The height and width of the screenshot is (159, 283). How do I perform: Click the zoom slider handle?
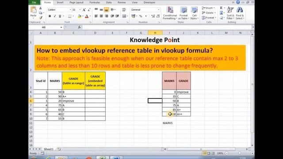click(240, 153)
